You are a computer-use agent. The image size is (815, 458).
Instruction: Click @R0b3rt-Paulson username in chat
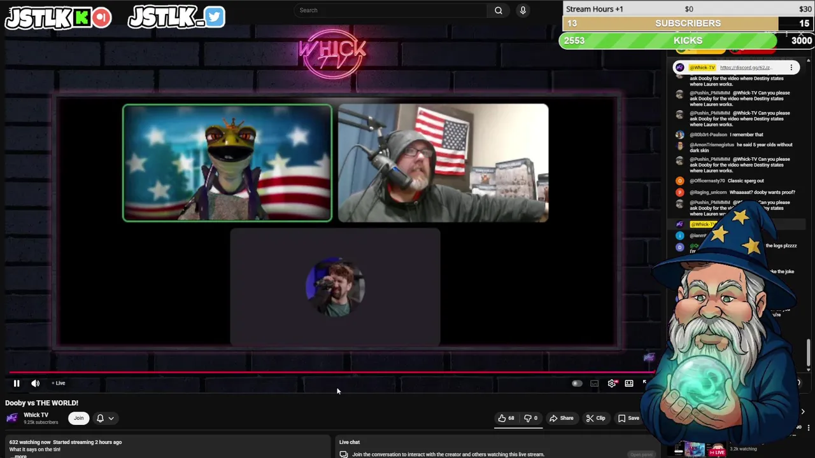tap(709, 135)
